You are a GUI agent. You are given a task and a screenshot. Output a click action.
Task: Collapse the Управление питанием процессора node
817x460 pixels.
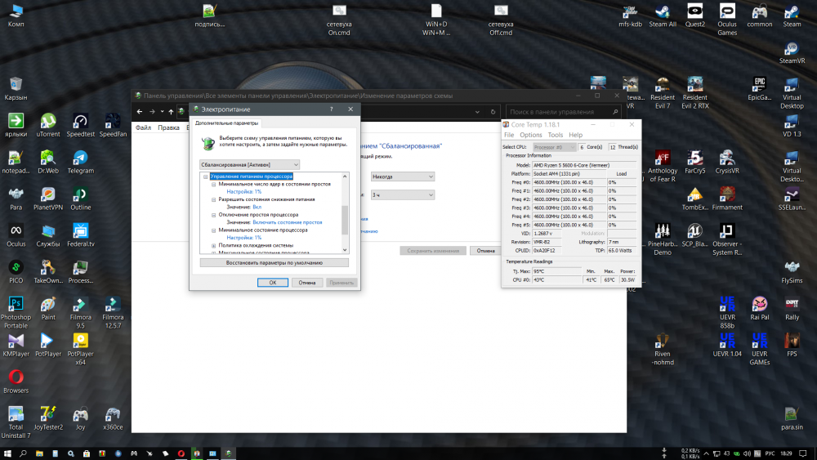(205, 176)
